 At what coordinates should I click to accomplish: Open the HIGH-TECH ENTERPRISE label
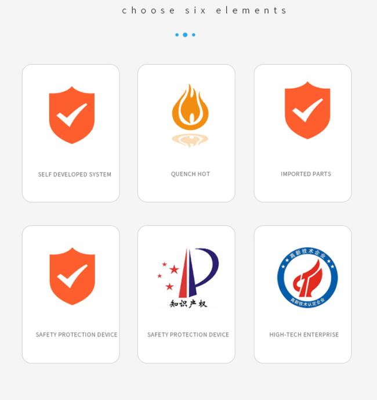tap(304, 335)
